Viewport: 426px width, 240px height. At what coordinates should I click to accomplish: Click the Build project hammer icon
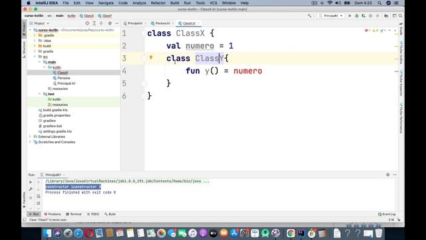310,16
